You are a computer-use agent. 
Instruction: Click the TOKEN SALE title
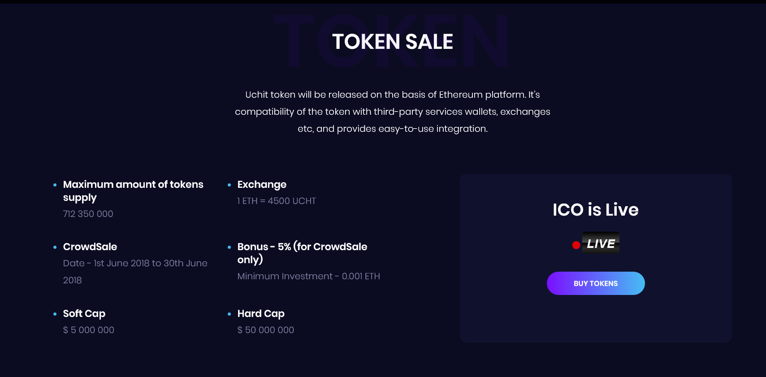point(393,42)
